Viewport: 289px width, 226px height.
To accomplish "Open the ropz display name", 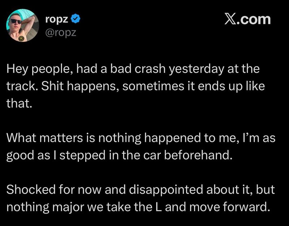I will coord(57,19).
